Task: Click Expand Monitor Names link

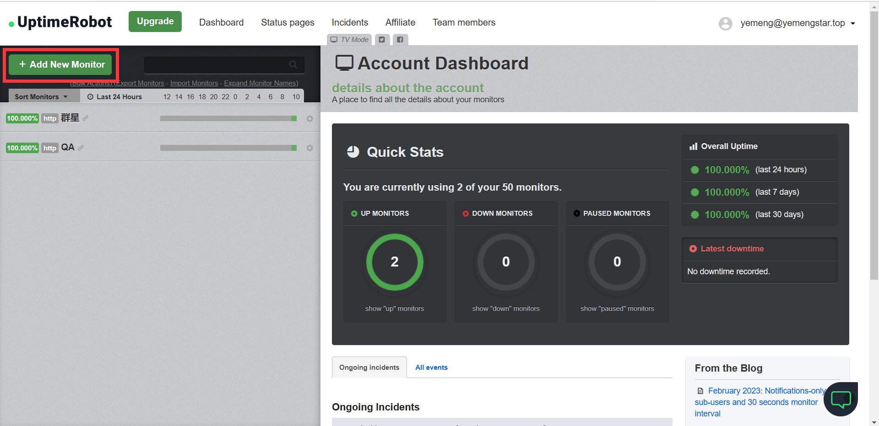Action: tap(261, 83)
